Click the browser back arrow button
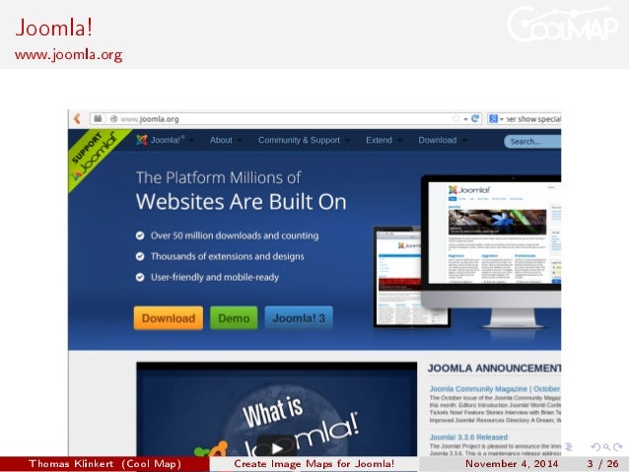 pyautogui.click(x=77, y=118)
